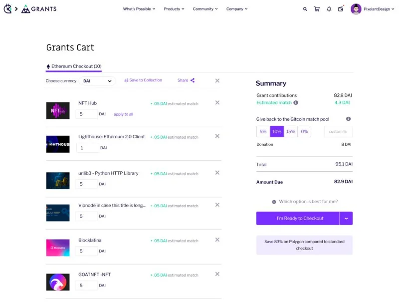Click urllib3 - Python HTTP Library title
Viewport: 399px width, 303px height.
point(108,173)
